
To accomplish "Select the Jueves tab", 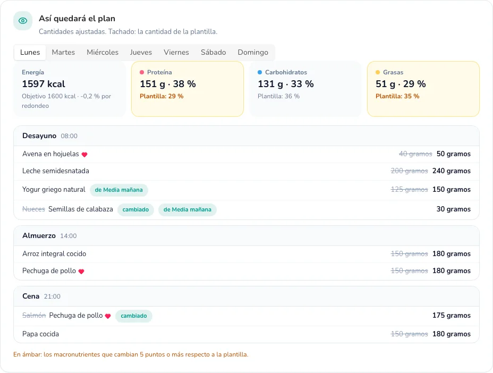I will [x=141, y=52].
